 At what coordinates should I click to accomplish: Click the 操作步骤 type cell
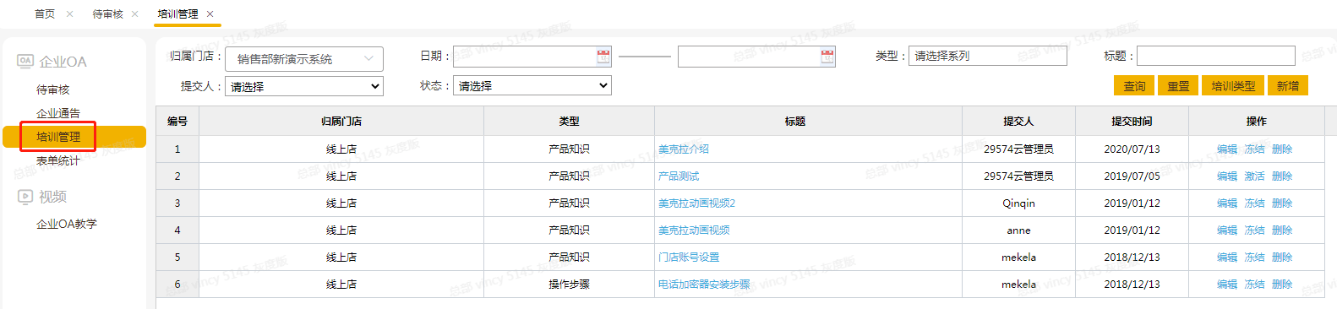tap(569, 284)
